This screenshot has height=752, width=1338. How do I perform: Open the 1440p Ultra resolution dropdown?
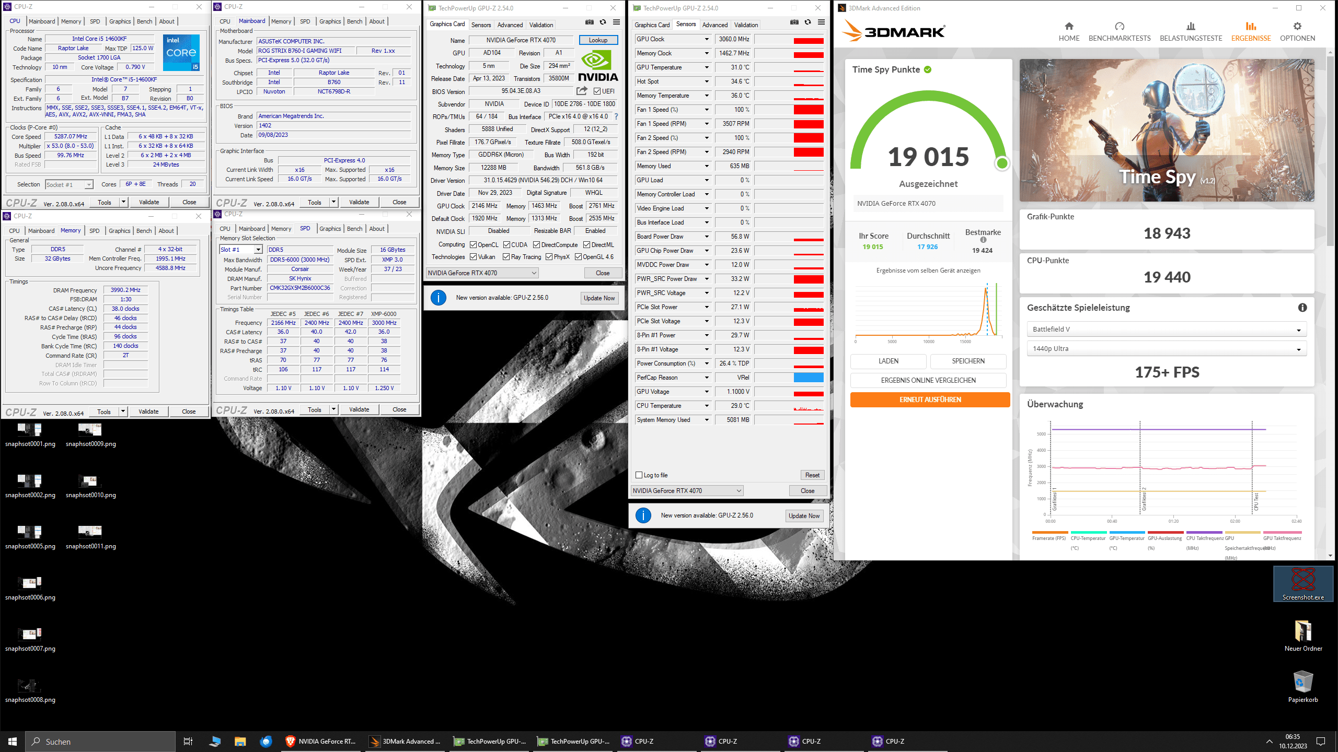point(1167,349)
